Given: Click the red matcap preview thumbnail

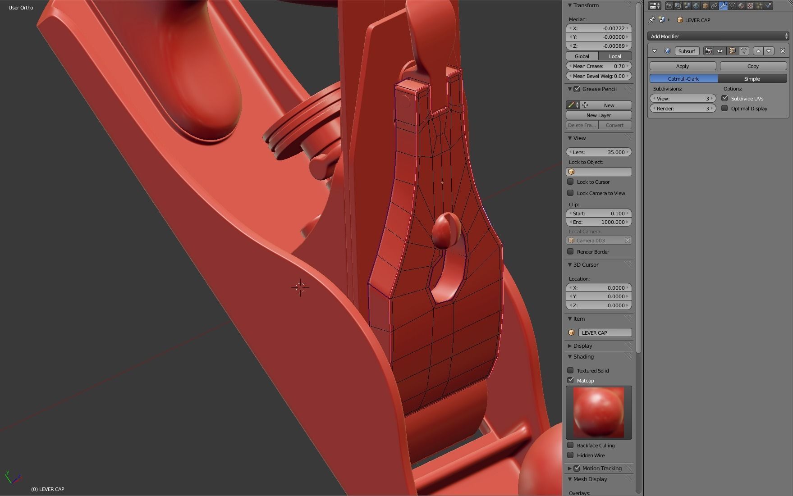Looking at the screenshot, I should point(599,412).
